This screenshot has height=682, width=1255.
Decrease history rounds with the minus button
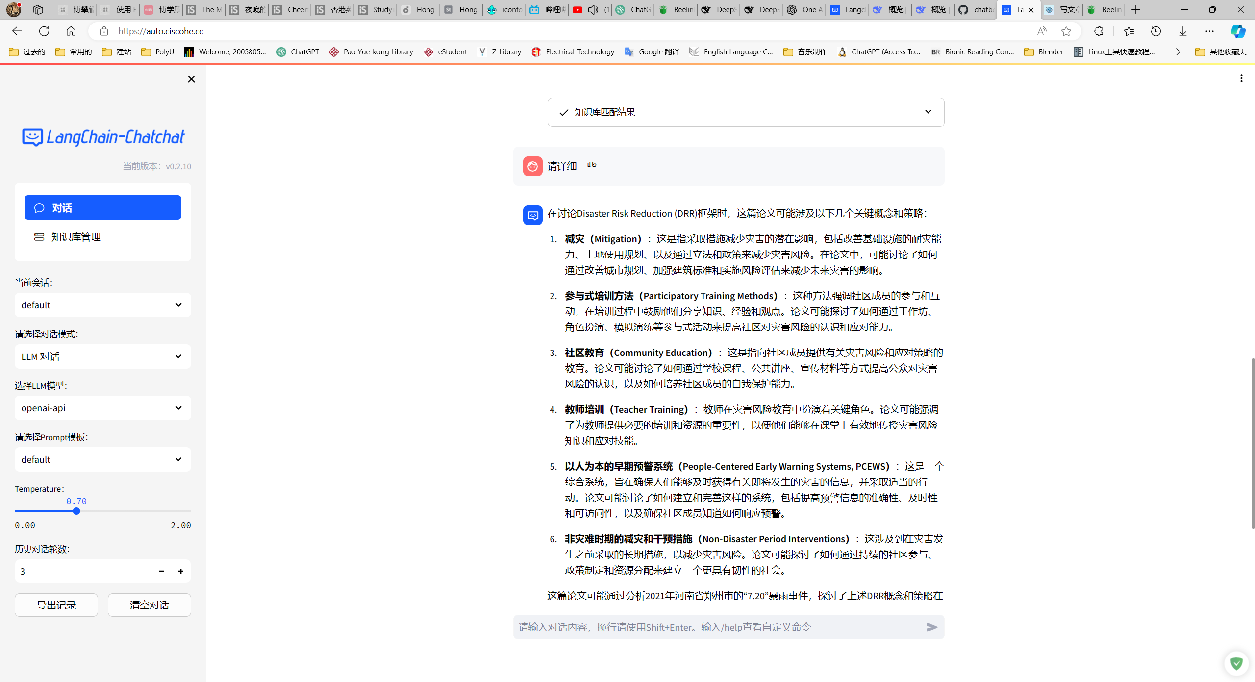pos(161,571)
